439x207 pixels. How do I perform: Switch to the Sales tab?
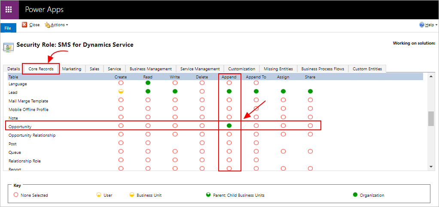pyautogui.click(x=95, y=69)
